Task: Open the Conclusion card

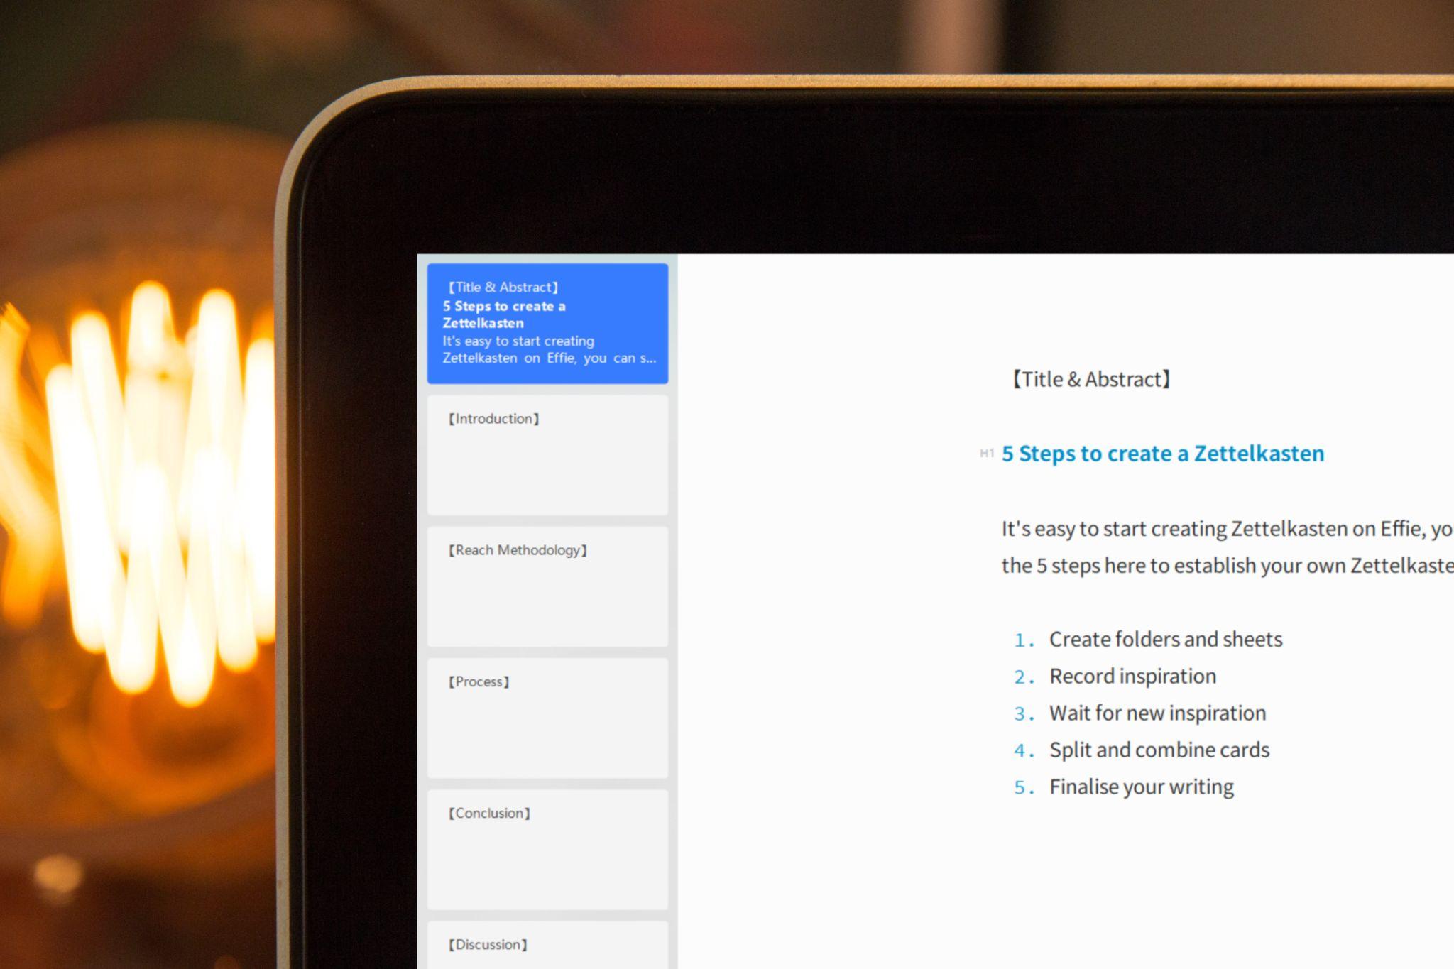Action: click(x=547, y=849)
